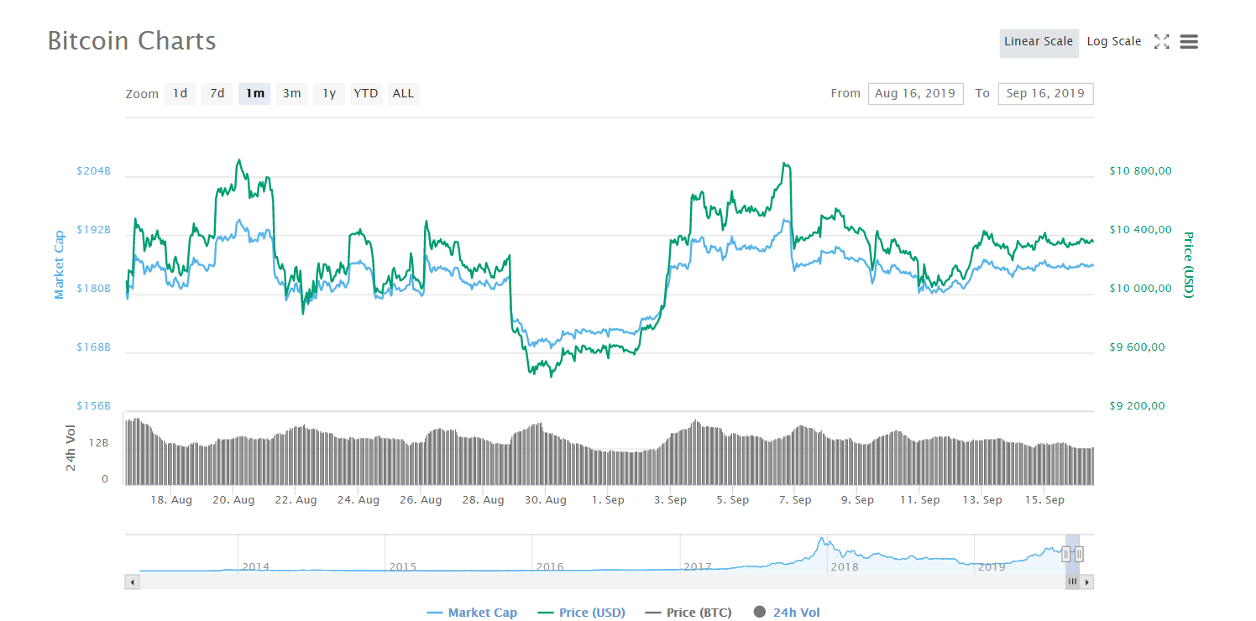The width and height of the screenshot is (1256, 621).
Task: Click the 2015 label in the navigator
Action: [403, 567]
